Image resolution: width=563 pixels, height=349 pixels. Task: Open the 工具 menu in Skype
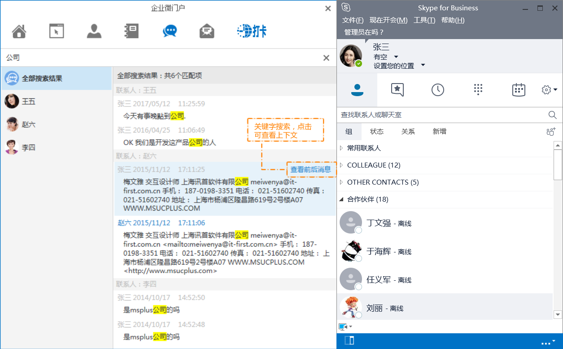click(x=424, y=20)
